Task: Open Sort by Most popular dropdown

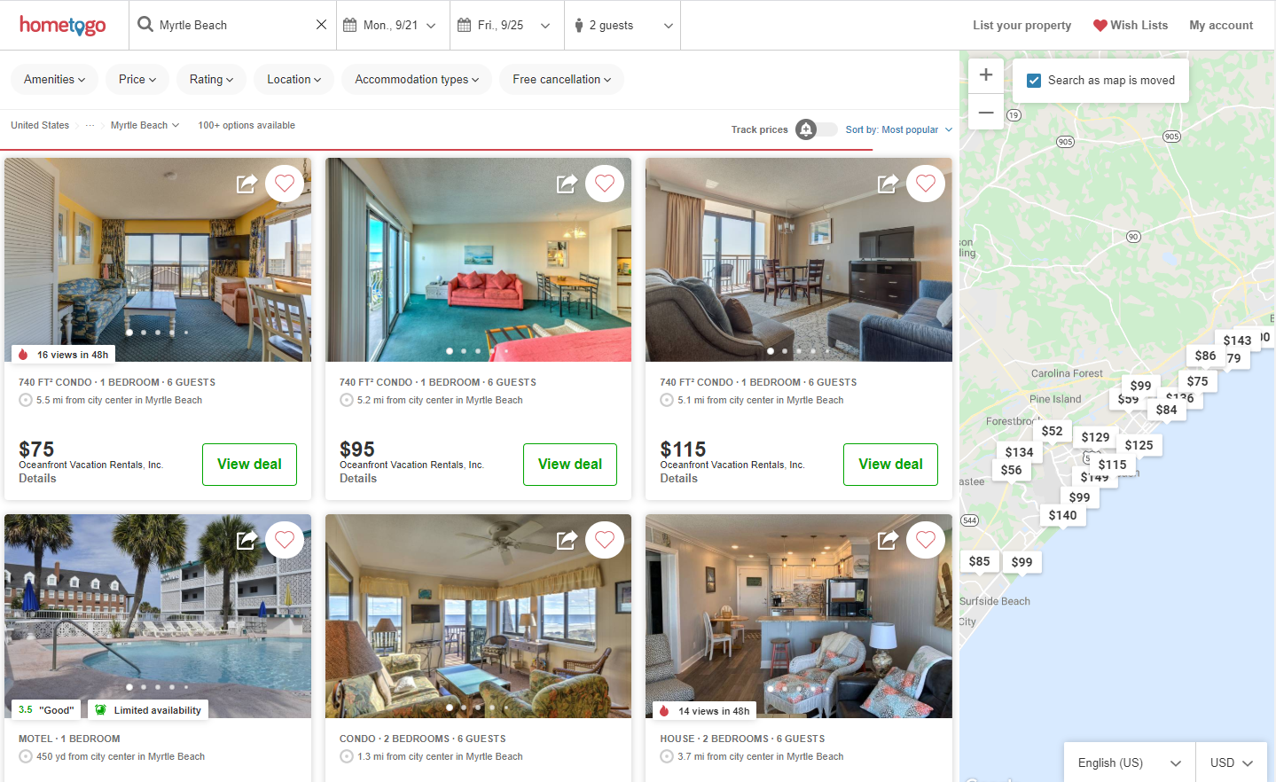Action: (899, 129)
